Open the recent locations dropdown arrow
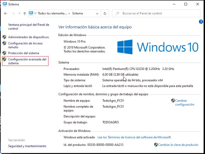Screen dimensions: 205x154 (x=19, y=13)
